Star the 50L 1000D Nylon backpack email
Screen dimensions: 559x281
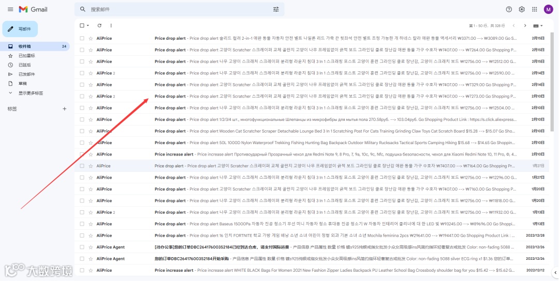(91, 143)
